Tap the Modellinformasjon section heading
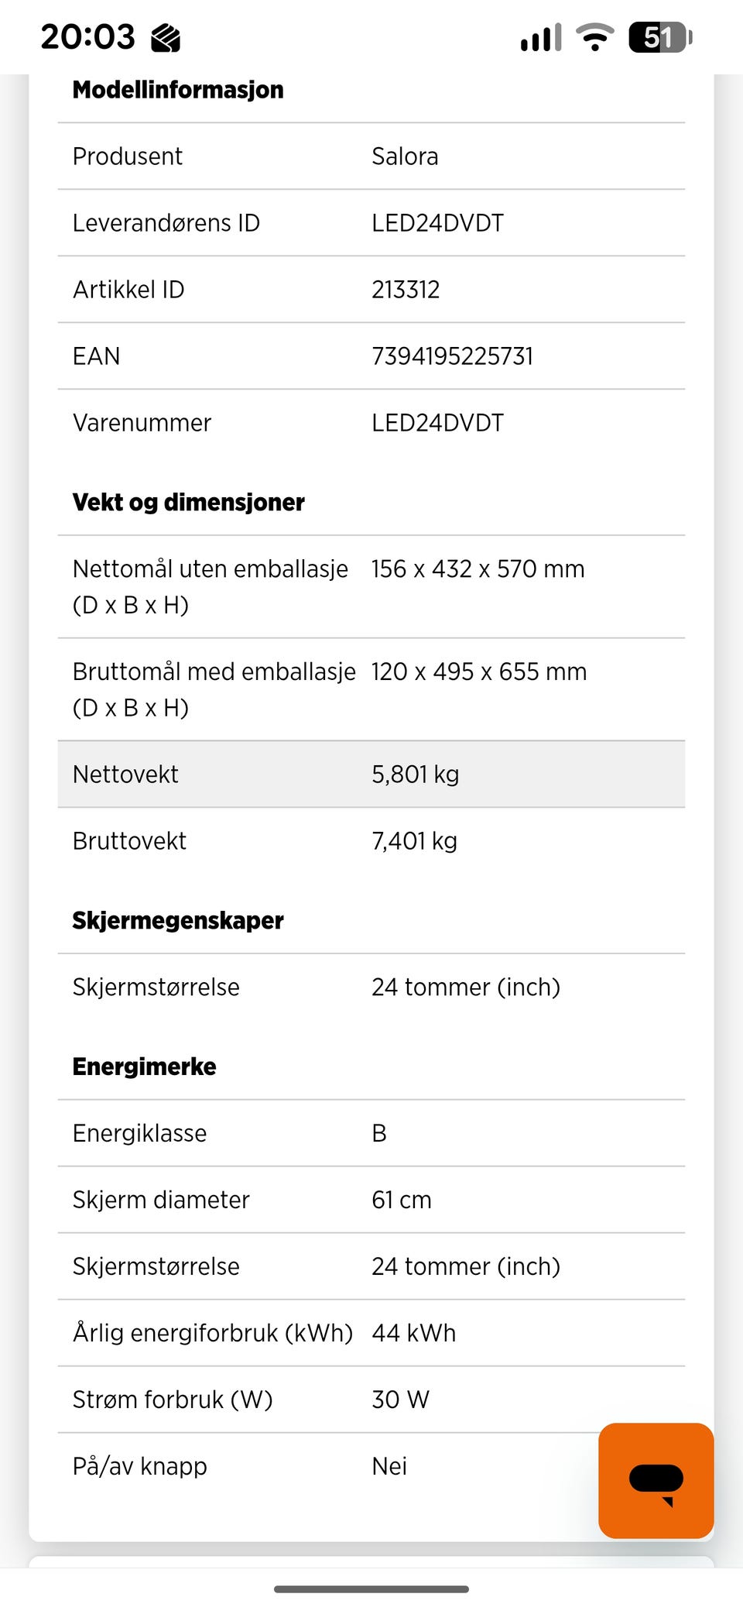 point(178,90)
